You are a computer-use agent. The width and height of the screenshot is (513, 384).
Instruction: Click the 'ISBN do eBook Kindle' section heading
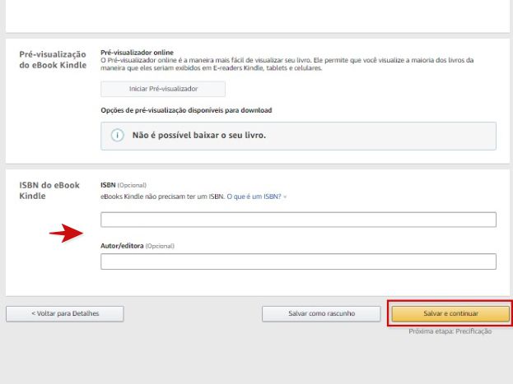tap(49, 191)
